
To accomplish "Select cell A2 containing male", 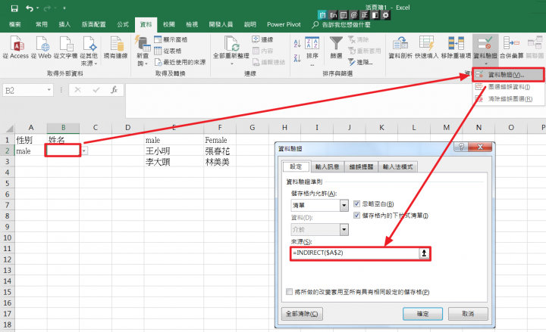I will click(30, 151).
